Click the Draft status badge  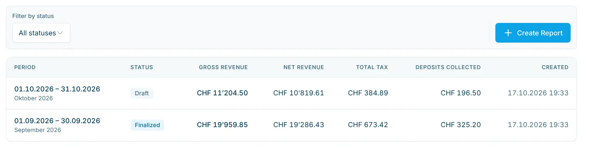point(142,93)
